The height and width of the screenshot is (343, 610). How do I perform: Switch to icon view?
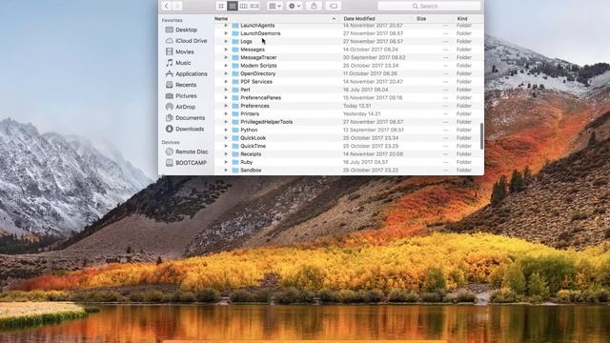pos(221,6)
